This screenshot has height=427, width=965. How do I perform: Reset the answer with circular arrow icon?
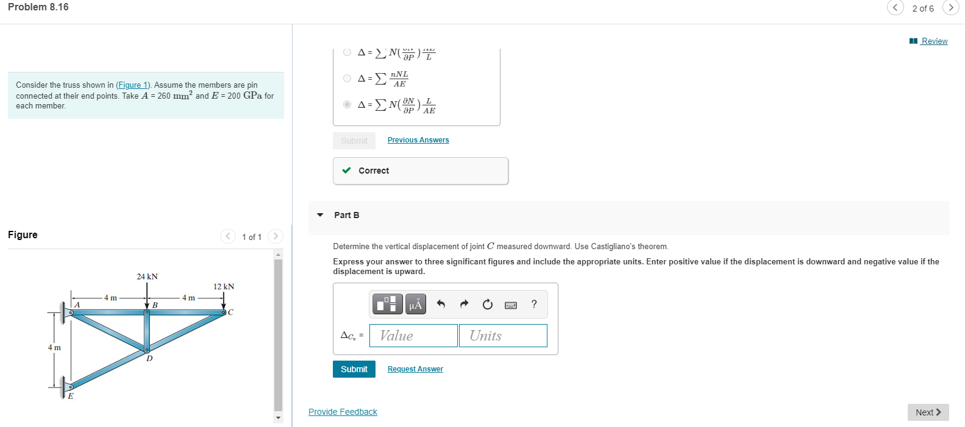tap(487, 304)
